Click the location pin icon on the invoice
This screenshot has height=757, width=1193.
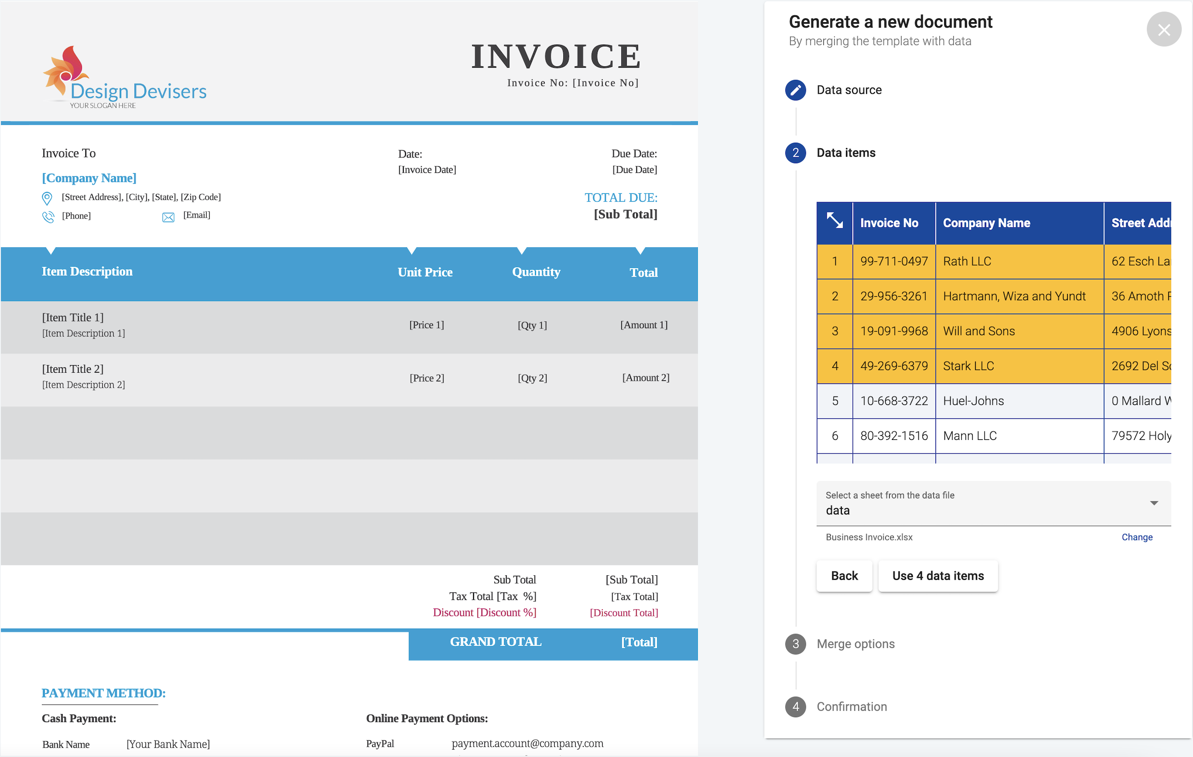(47, 198)
